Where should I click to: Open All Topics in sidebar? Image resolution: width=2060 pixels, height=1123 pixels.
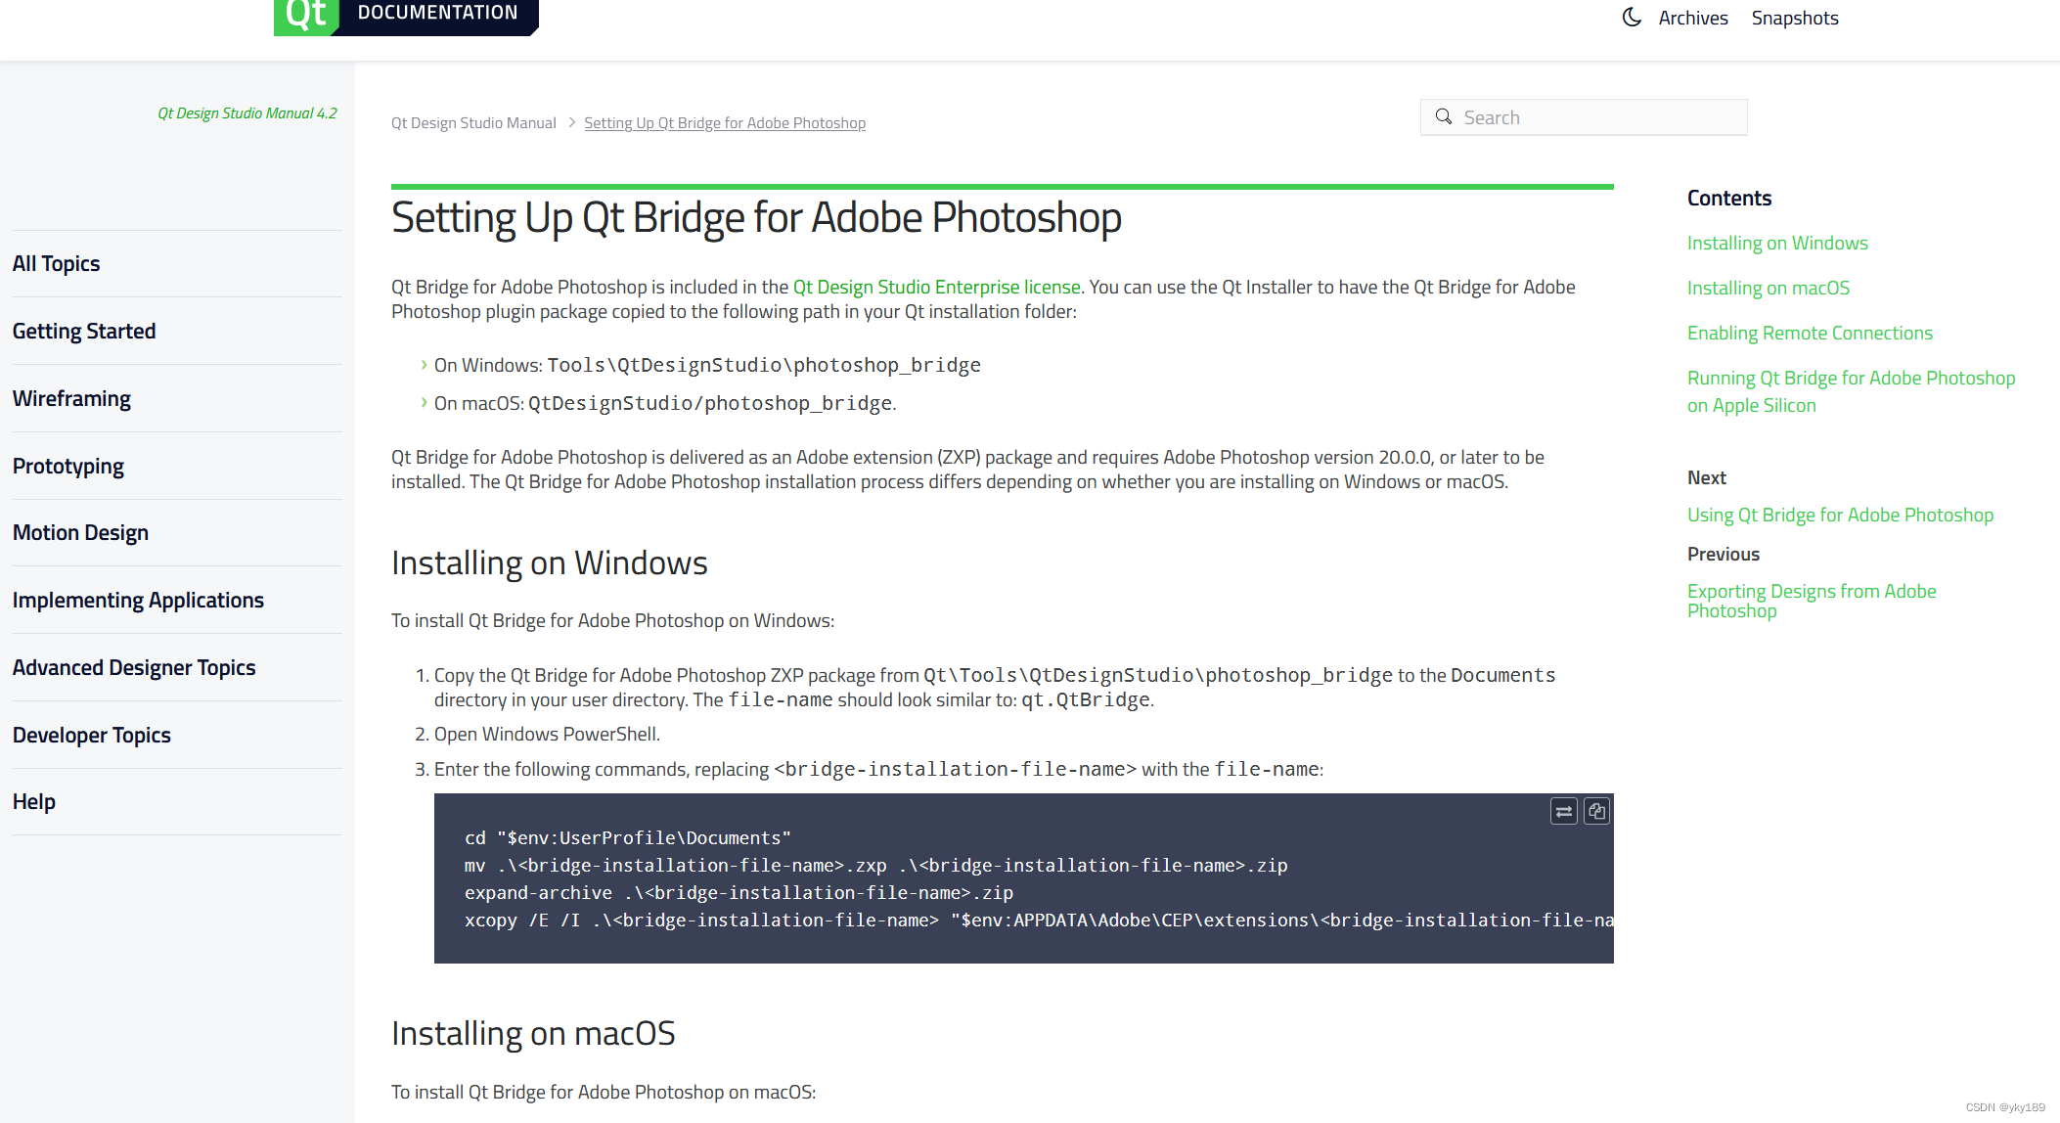tap(57, 264)
